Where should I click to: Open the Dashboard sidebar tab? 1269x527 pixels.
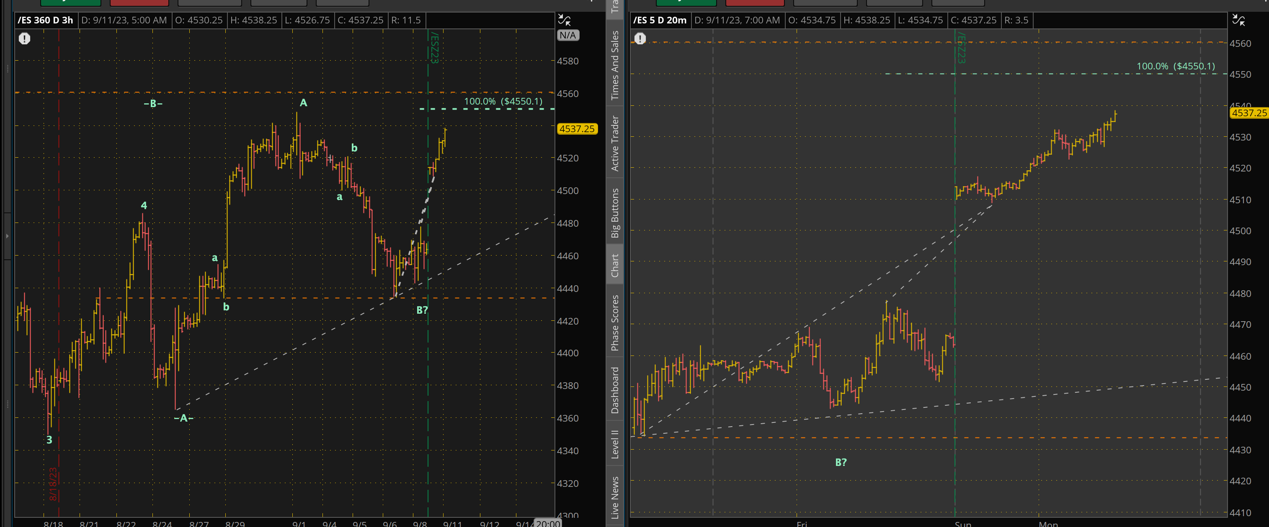tap(615, 390)
